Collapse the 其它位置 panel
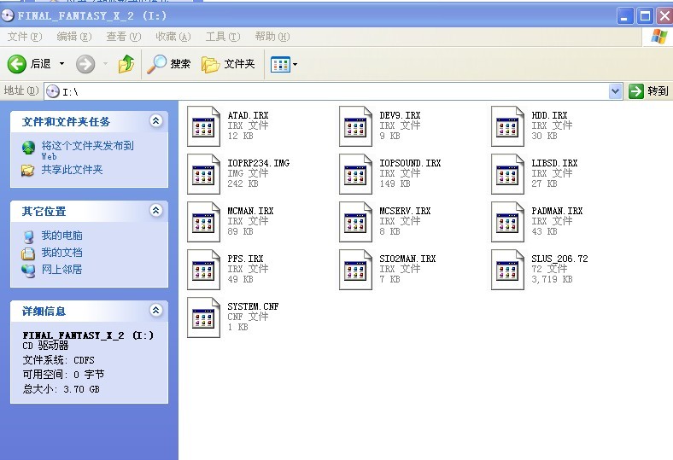The height and width of the screenshot is (460, 673). pyautogui.click(x=155, y=211)
